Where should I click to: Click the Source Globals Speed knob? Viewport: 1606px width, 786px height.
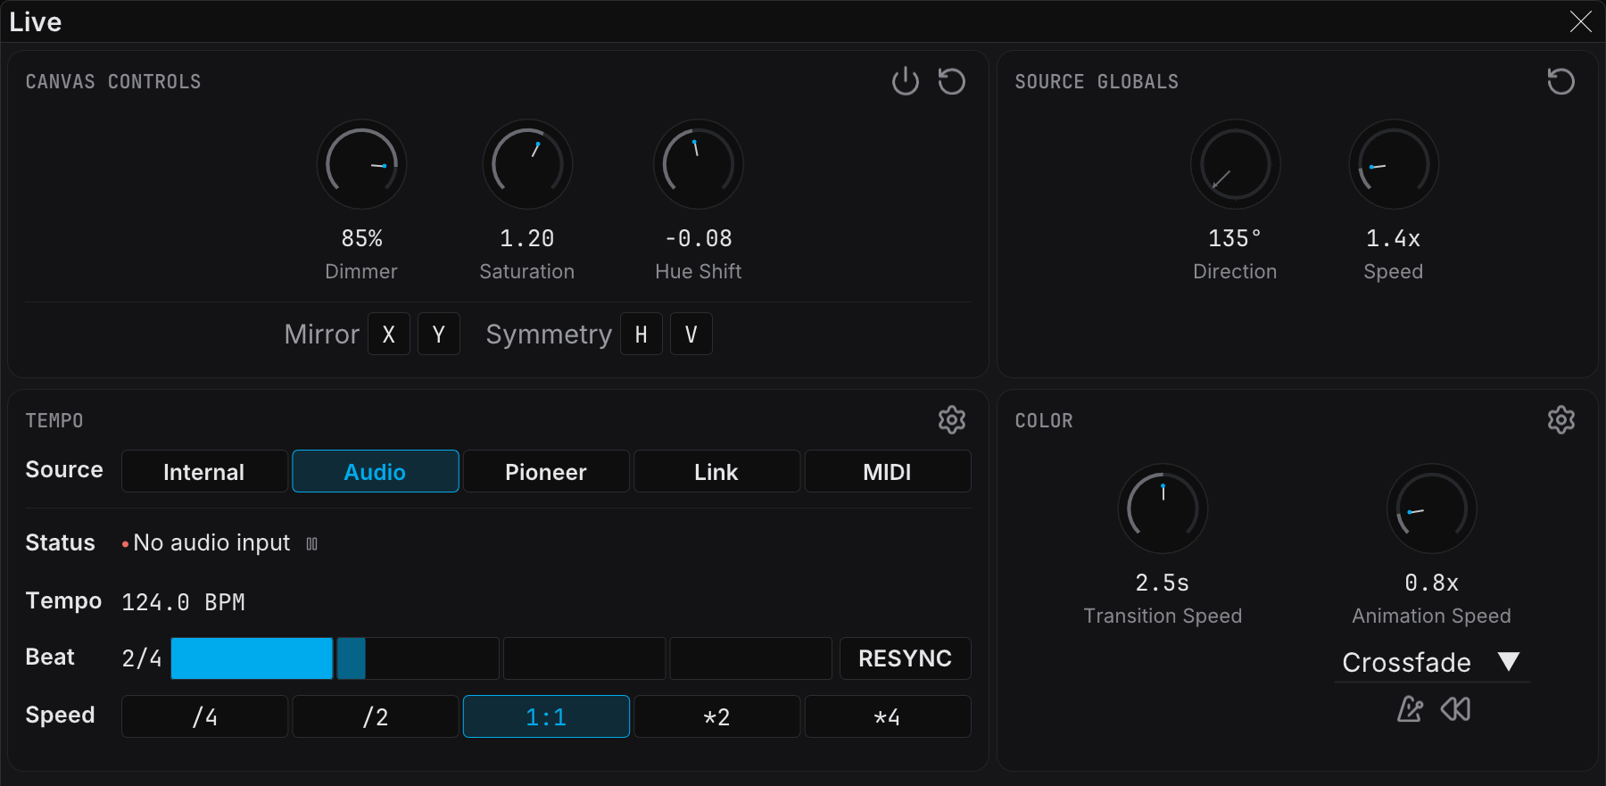(1394, 164)
